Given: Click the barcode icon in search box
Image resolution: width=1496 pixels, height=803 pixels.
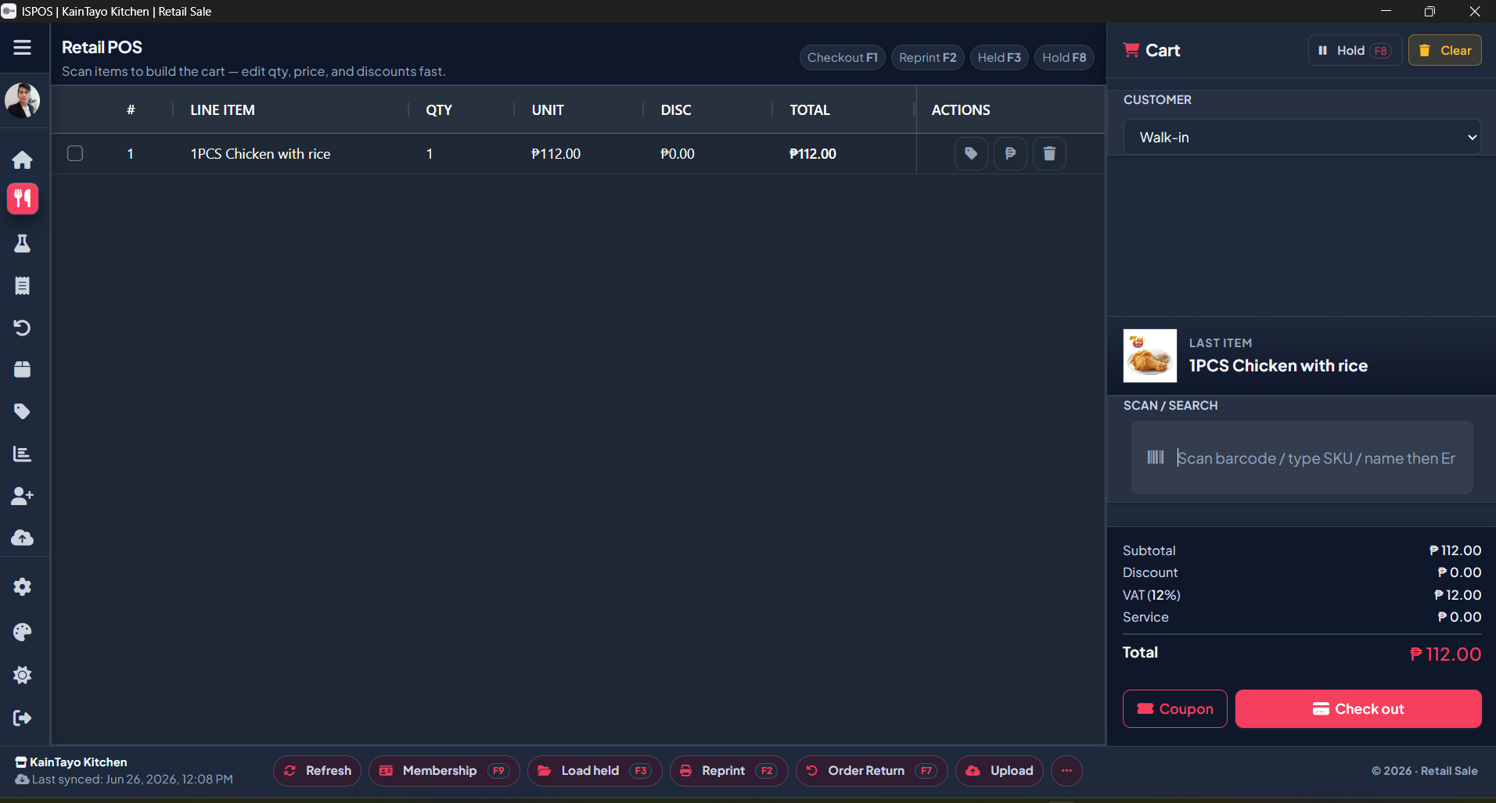Looking at the screenshot, I should (x=1156, y=457).
